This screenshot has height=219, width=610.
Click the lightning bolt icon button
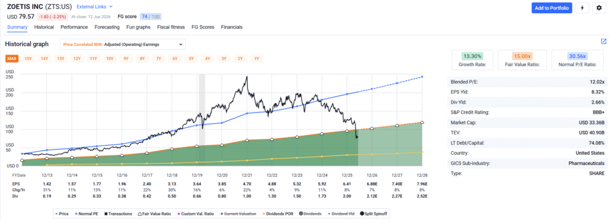pyautogui.click(x=582, y=8)
